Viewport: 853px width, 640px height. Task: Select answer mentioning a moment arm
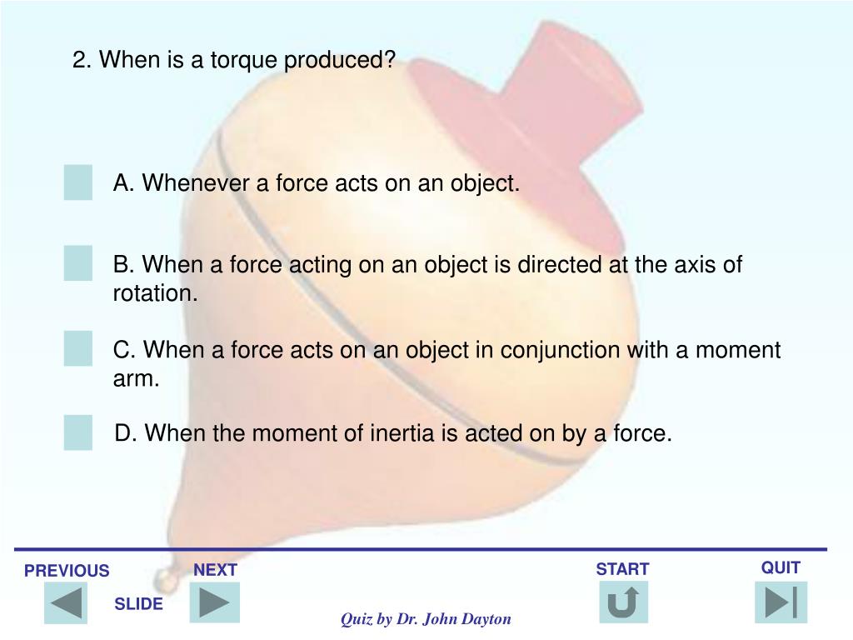pyautogui.click(x=446, y=363)
